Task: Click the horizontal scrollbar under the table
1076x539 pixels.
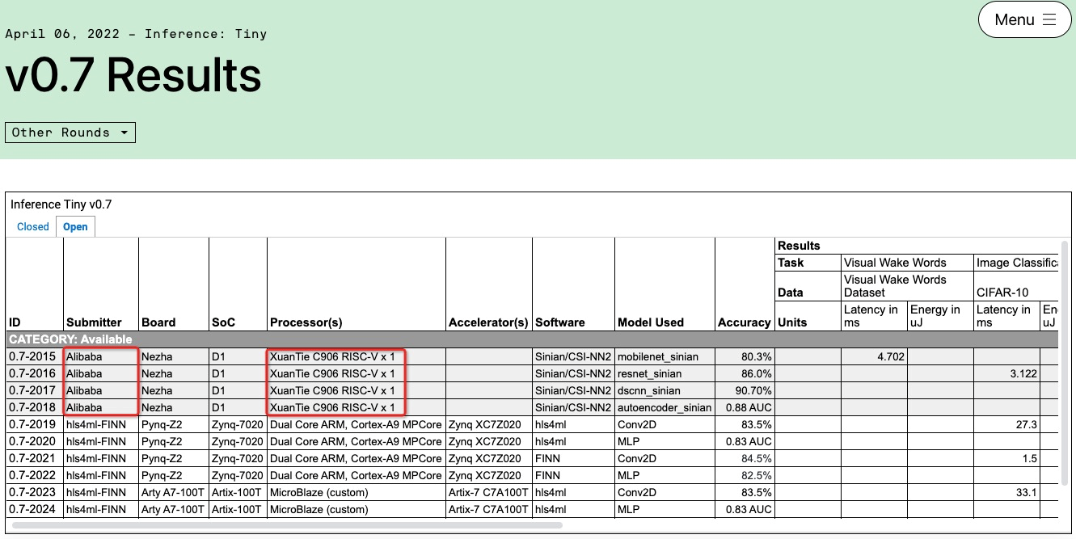Action: pyautogui.click(x=287, y=525)
